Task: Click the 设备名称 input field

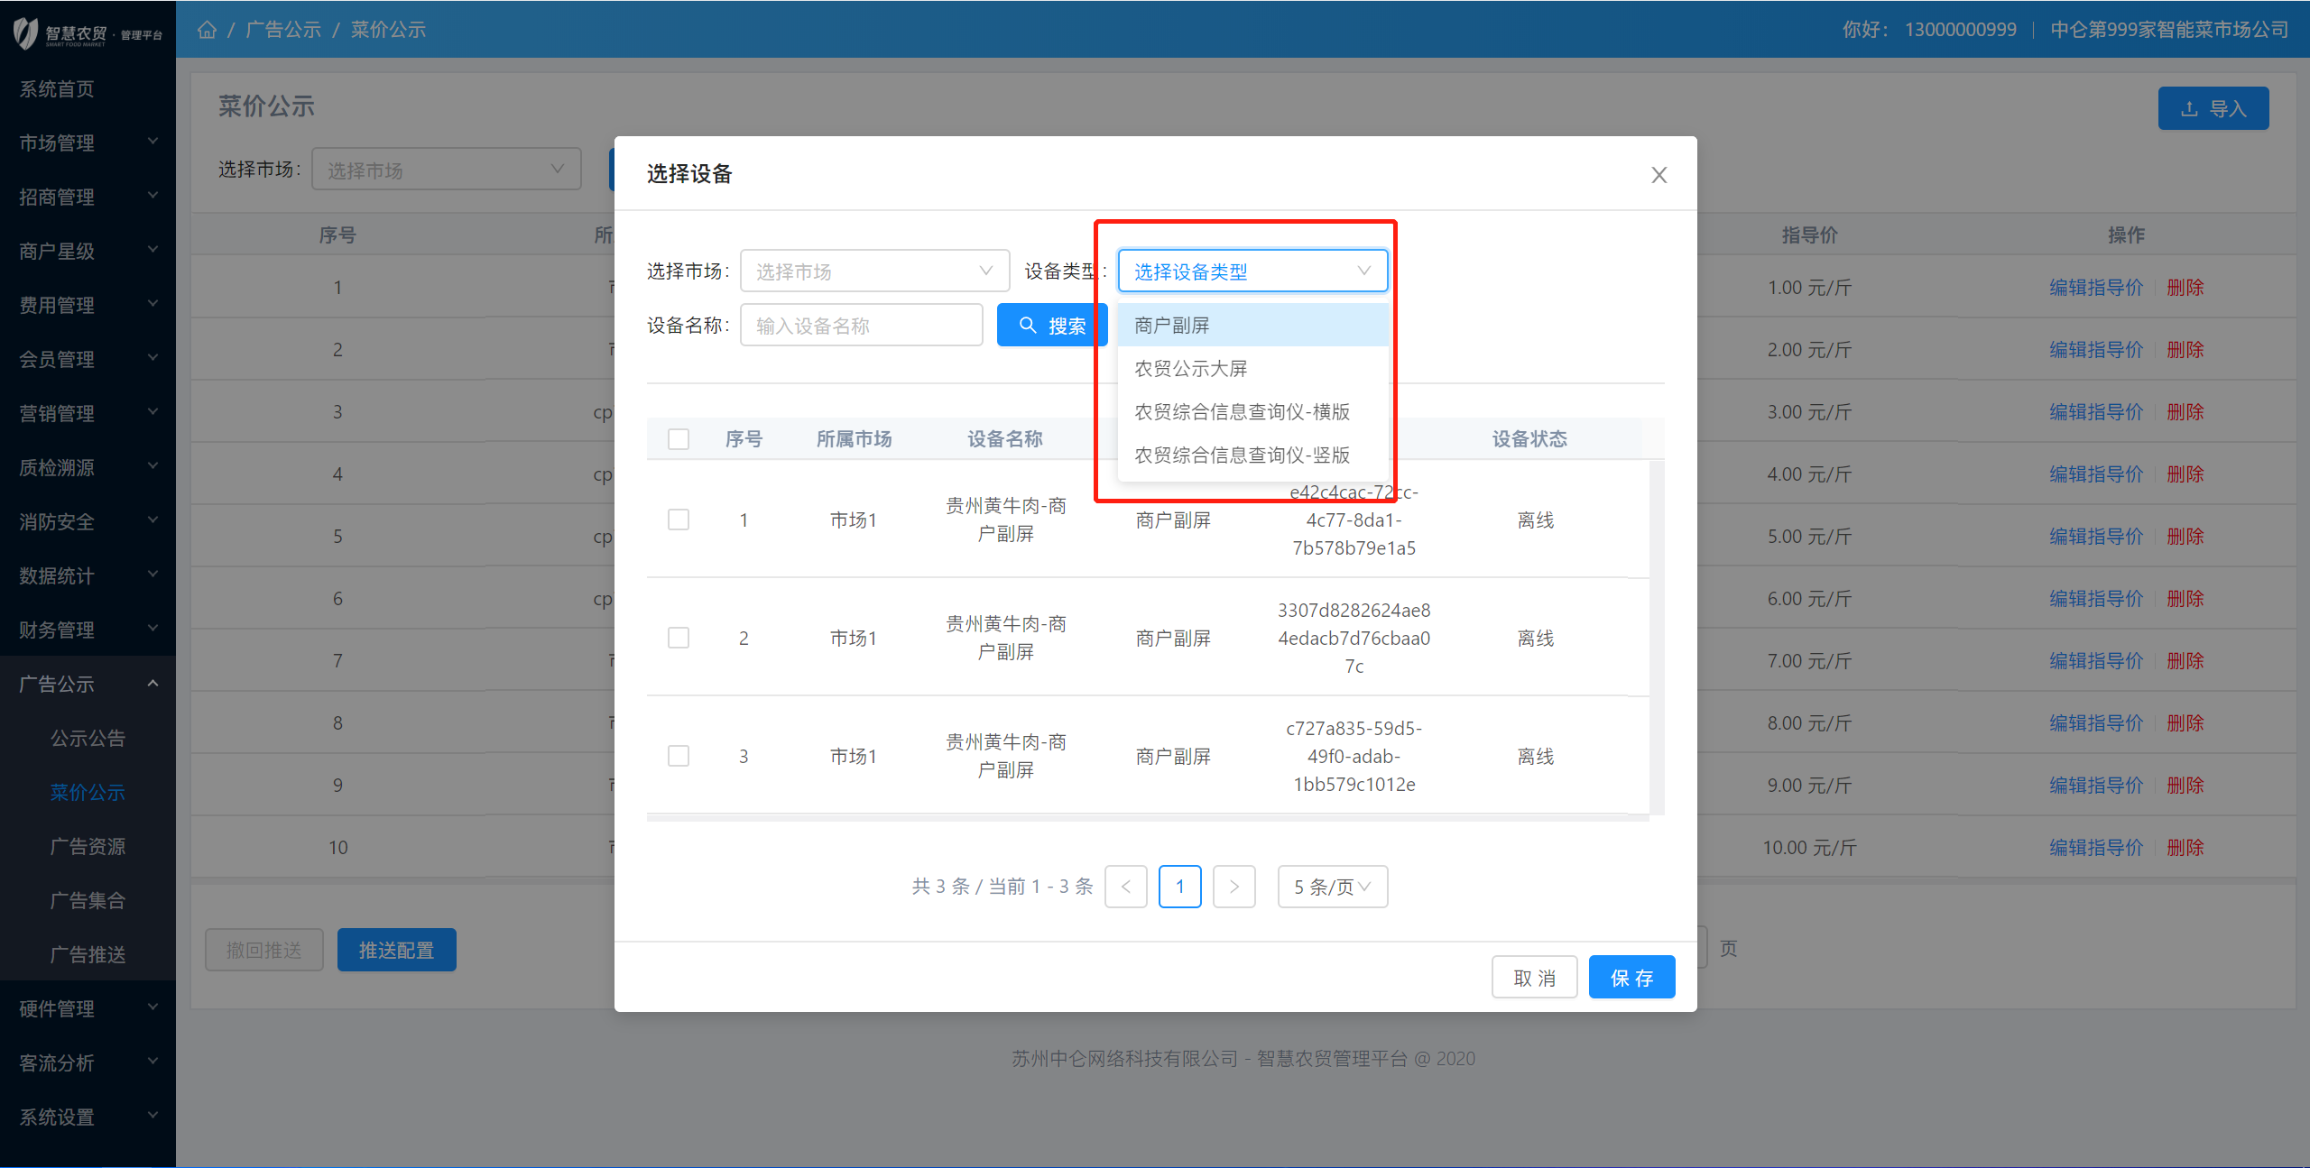Action: click(x=861, y=326)
